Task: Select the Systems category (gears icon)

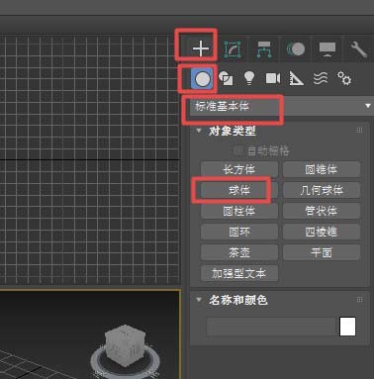Action: coord(344,78)
